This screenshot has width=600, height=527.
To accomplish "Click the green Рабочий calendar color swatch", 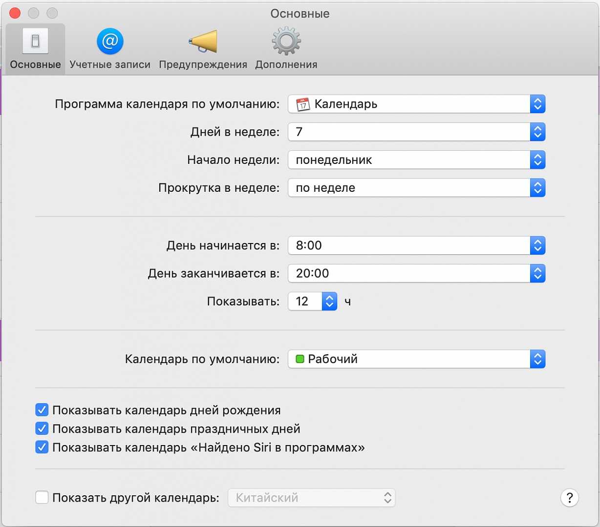I will (x=300, y=359).
